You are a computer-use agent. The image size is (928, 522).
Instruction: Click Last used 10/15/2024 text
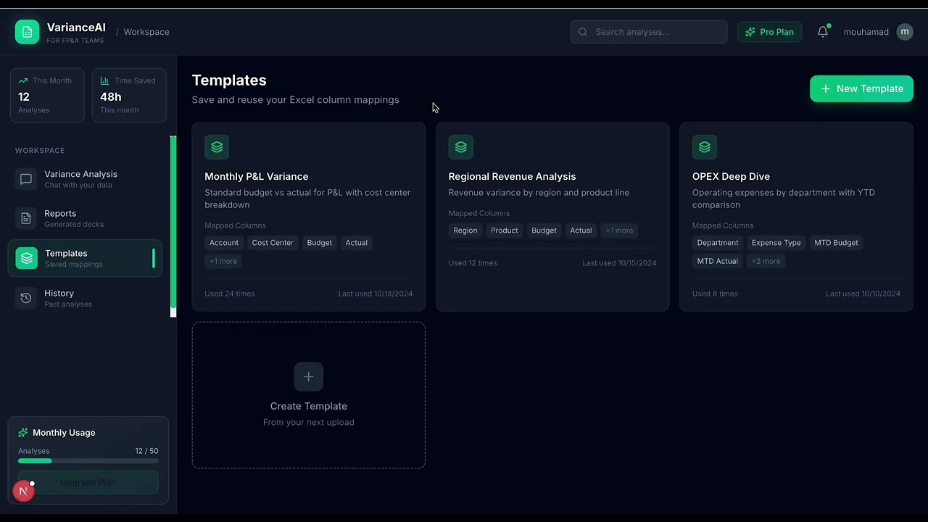tap(619, 263)
